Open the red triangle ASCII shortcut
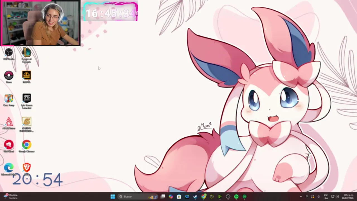 pyautogui.click(x=9, y=123)
